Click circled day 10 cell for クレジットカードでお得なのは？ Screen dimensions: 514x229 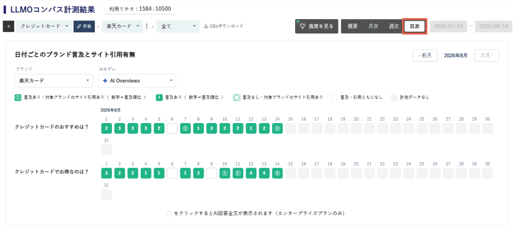pos(225,173)
